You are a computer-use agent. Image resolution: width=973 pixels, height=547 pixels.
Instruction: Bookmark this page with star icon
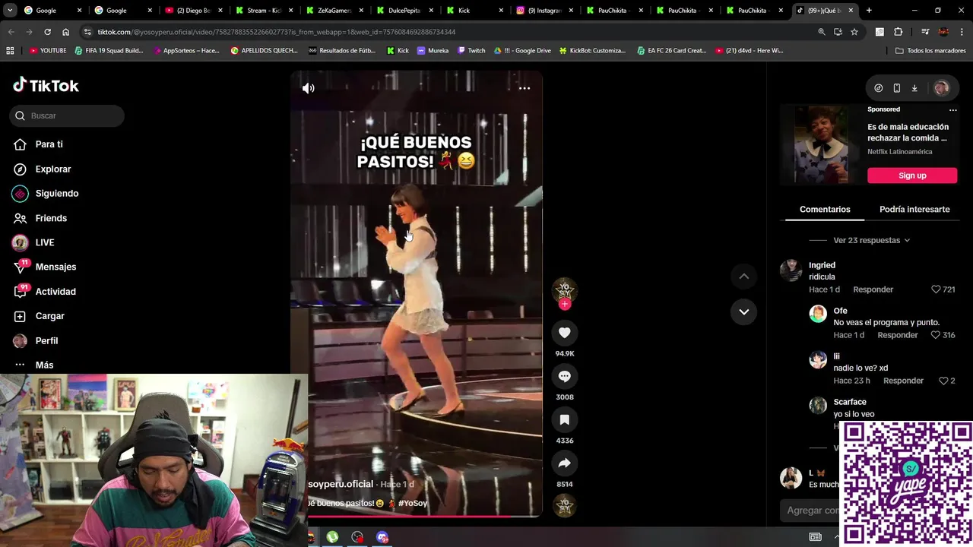tap(854, 32)
